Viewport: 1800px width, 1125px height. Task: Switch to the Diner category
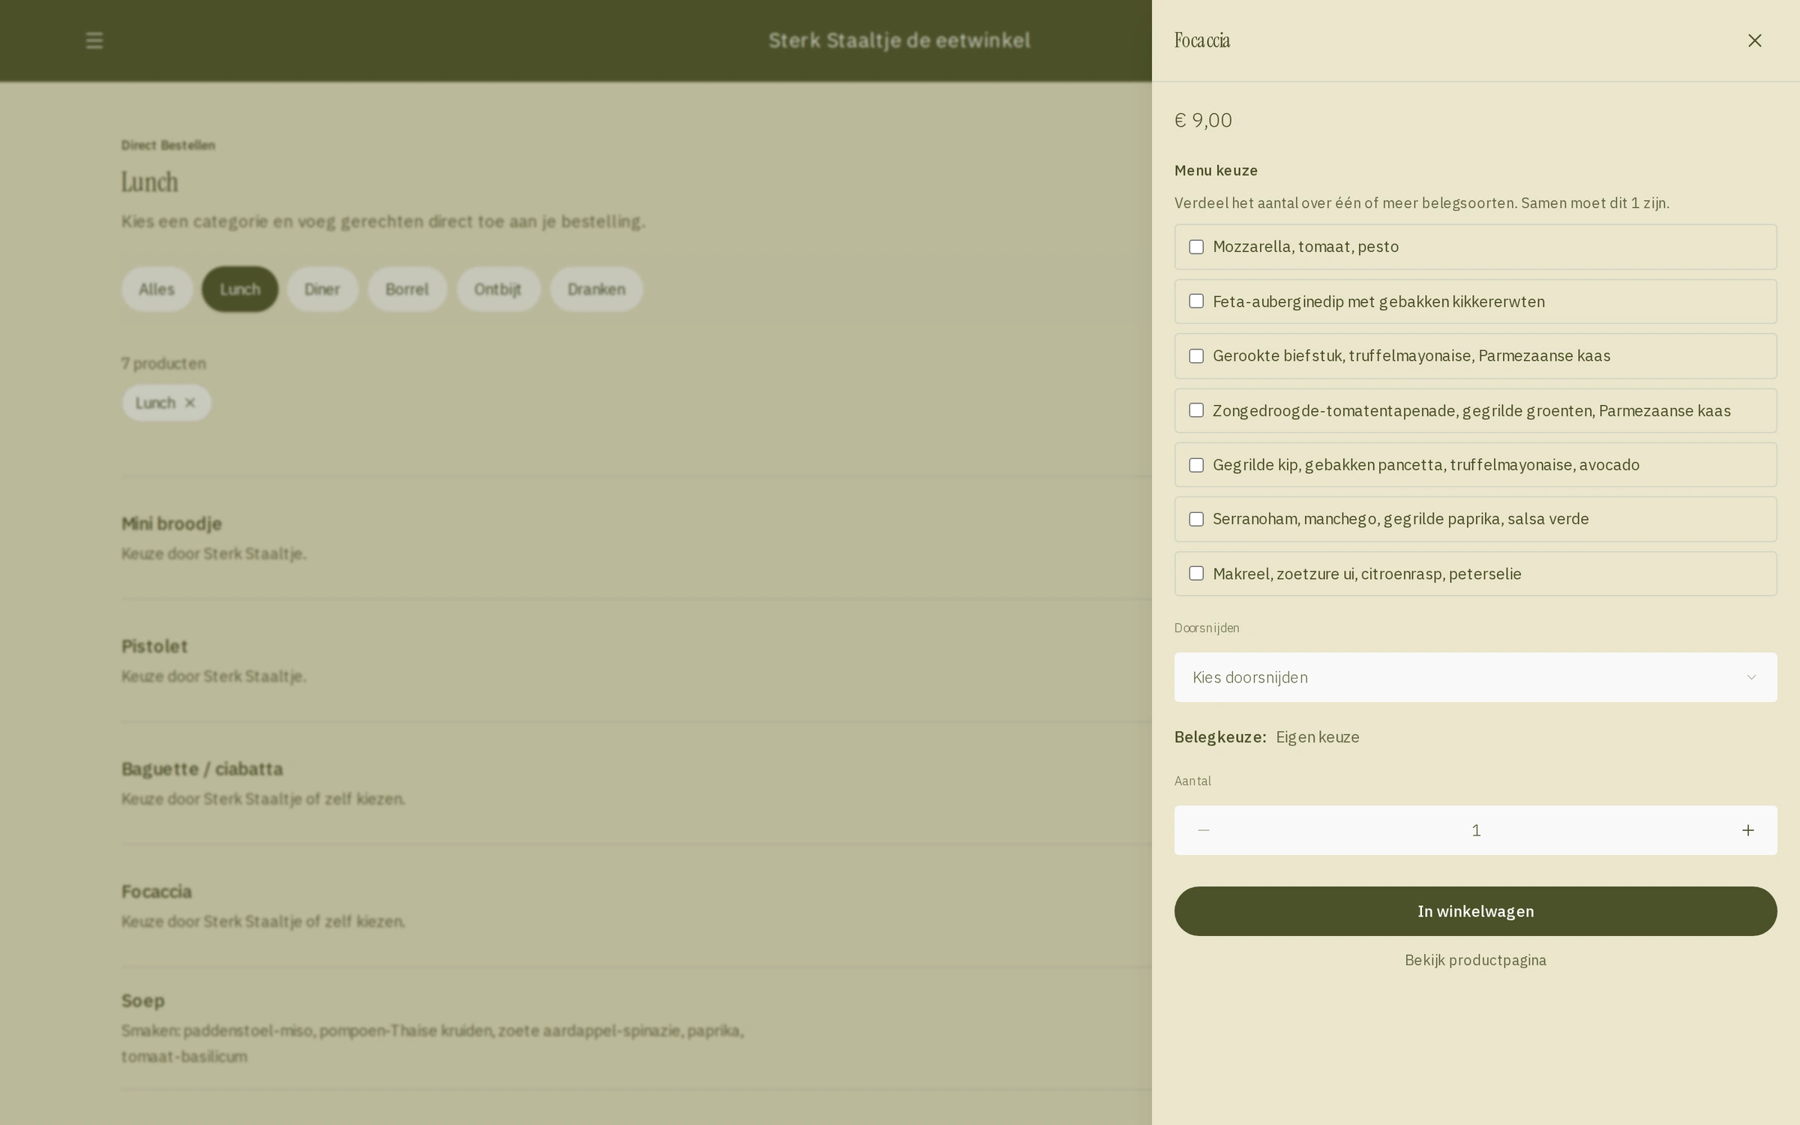click(322, 289)
